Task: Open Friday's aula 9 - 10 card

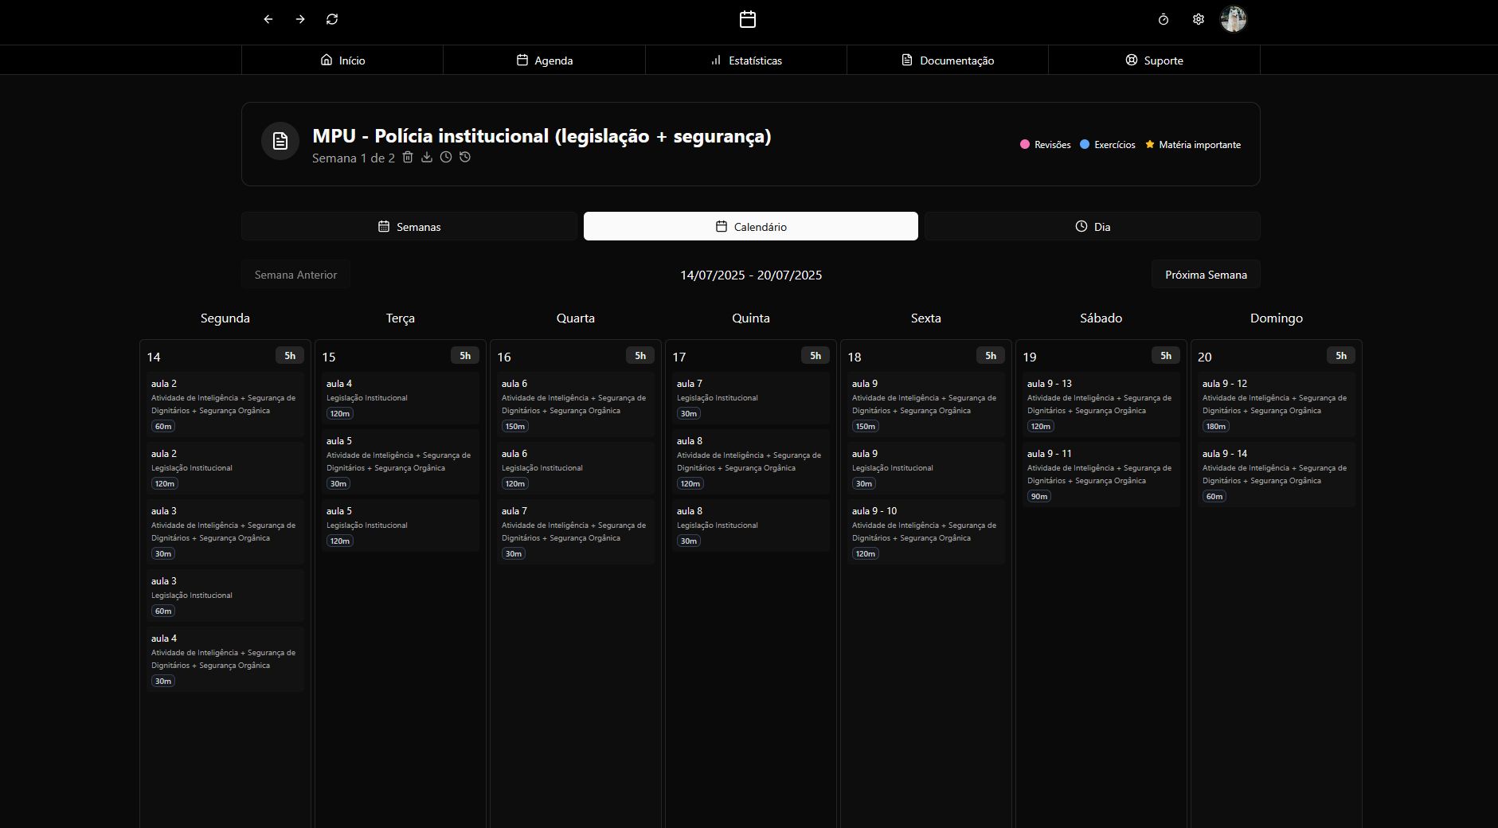Action: click(x=926, y=532)
